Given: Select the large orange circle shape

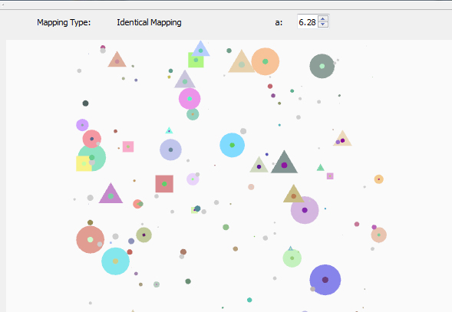Looking at the screenshot, I should coord(266,61).
